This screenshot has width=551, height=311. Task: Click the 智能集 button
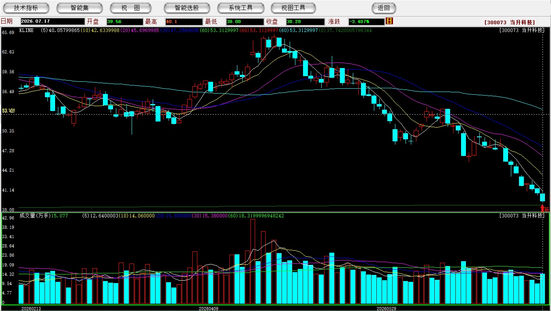coord(79,8)
